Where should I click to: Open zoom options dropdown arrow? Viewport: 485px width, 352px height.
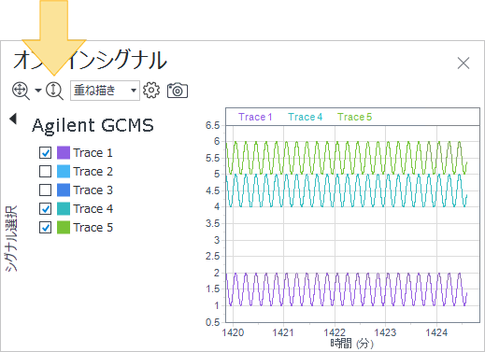pos(38,91)
